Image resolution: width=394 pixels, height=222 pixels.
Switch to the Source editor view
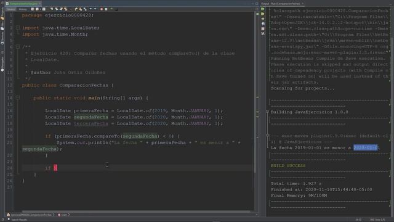[11, 9]
